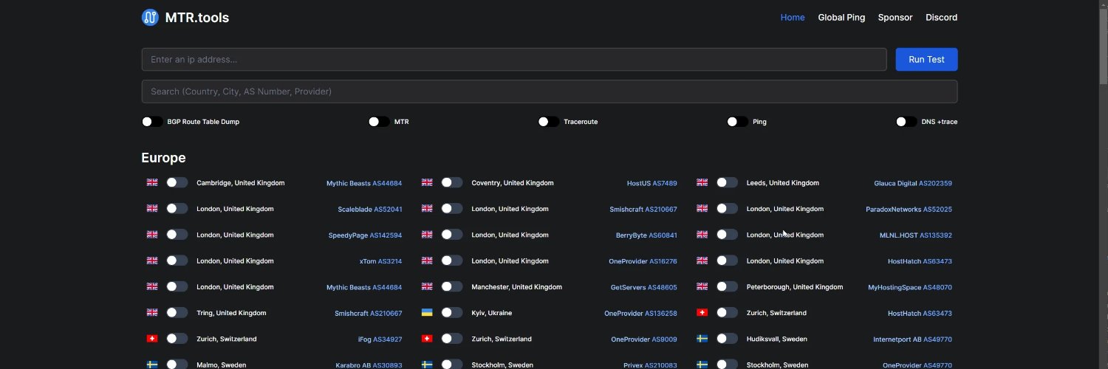Open the Global Ping page
This screenshot has height=369, width=1108.
pos(841,17)
